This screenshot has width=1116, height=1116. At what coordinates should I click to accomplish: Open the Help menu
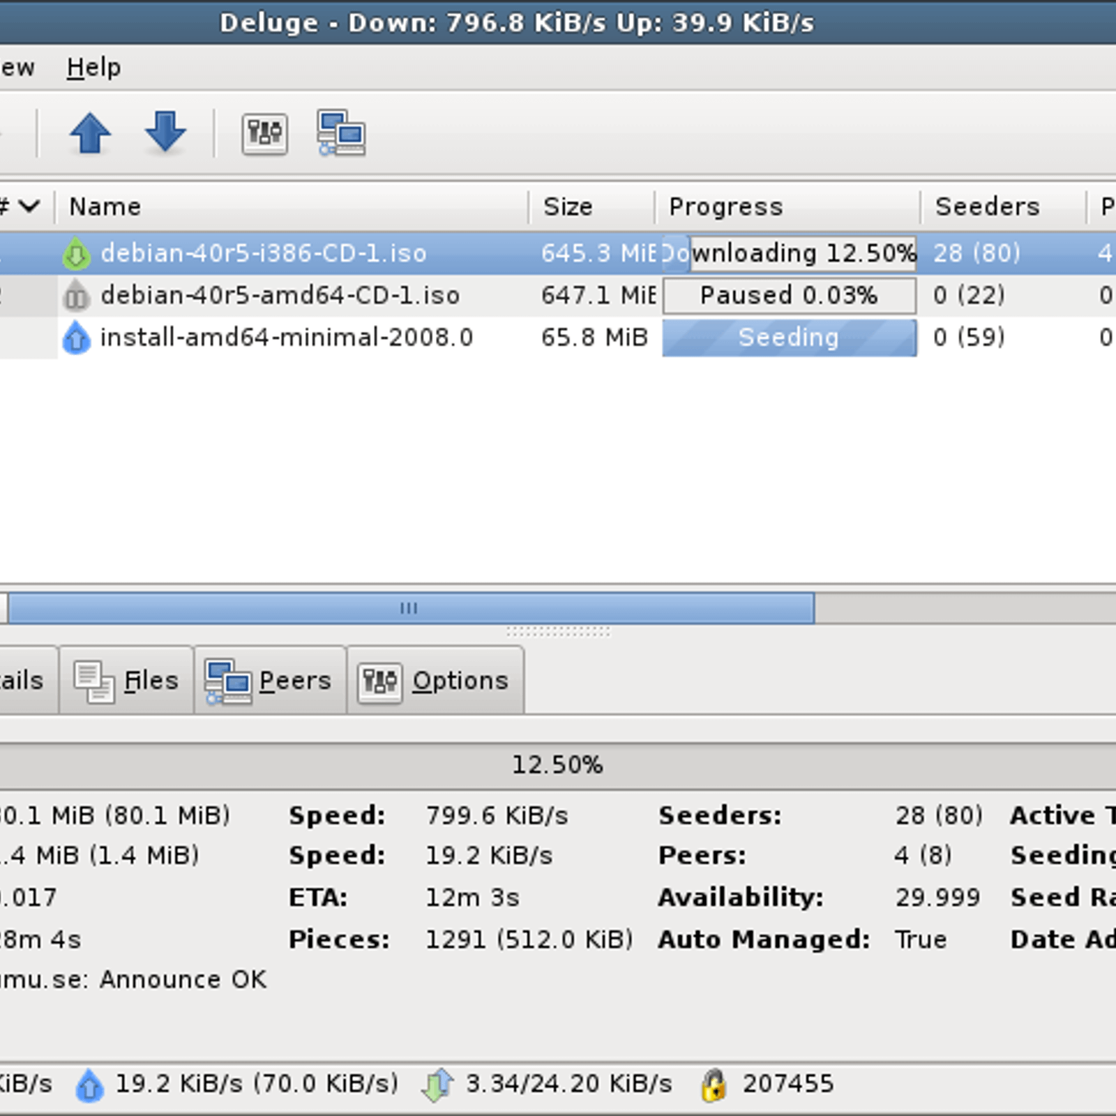click(93, 68)
